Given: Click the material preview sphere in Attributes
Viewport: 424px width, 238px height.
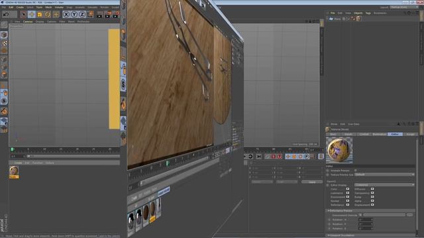Looking at the screenshot, I should 339,150.
